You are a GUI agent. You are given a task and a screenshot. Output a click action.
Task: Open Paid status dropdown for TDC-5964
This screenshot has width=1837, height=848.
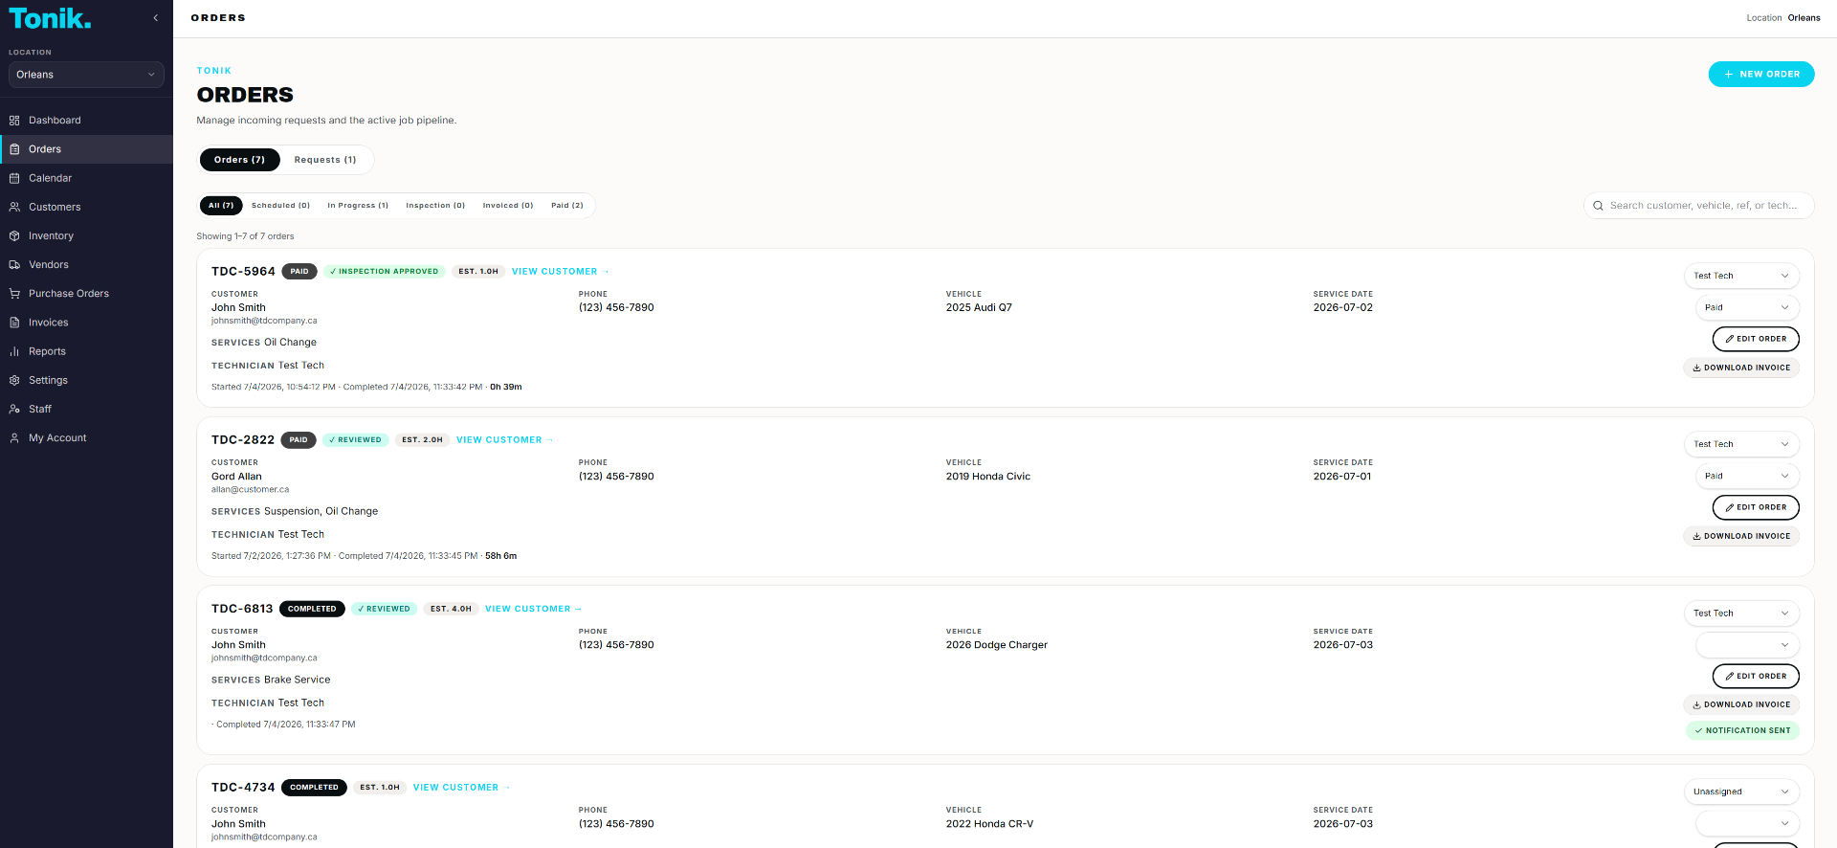pyautogui.click(x=1747, y=307)
